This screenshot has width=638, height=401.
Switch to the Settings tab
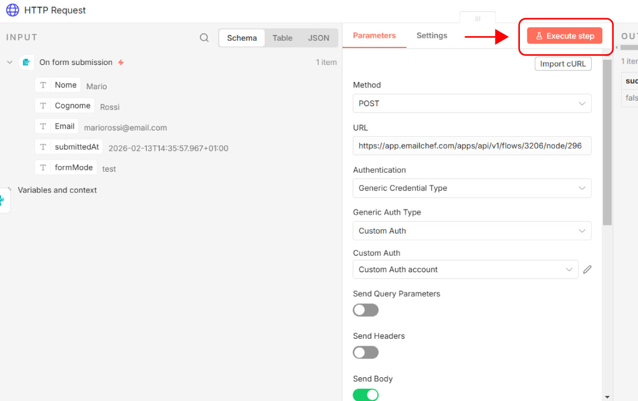(432, 36)
